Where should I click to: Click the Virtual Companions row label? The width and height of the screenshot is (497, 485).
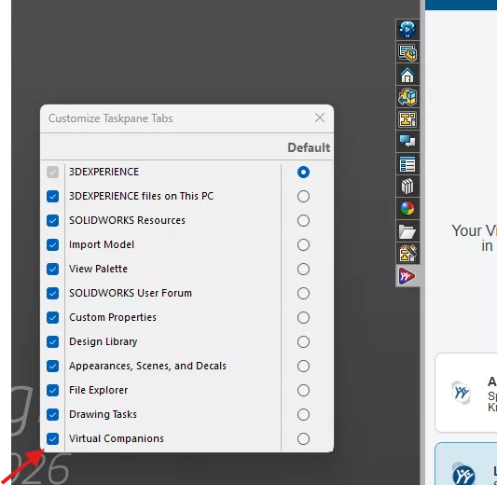[x=117, y=438]
